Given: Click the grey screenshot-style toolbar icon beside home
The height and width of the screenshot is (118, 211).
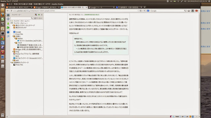Looking at the screenshot, I should point(193,11).
